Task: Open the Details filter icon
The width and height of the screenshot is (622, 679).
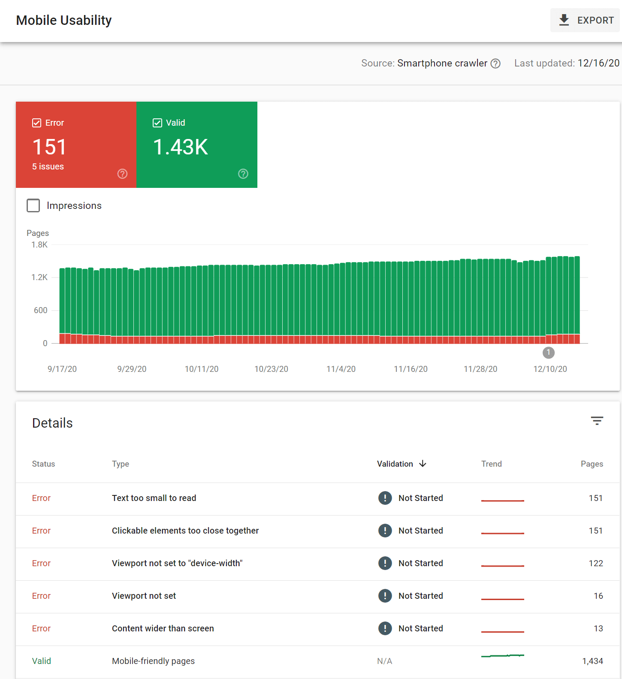Action: tap(597, 421)
